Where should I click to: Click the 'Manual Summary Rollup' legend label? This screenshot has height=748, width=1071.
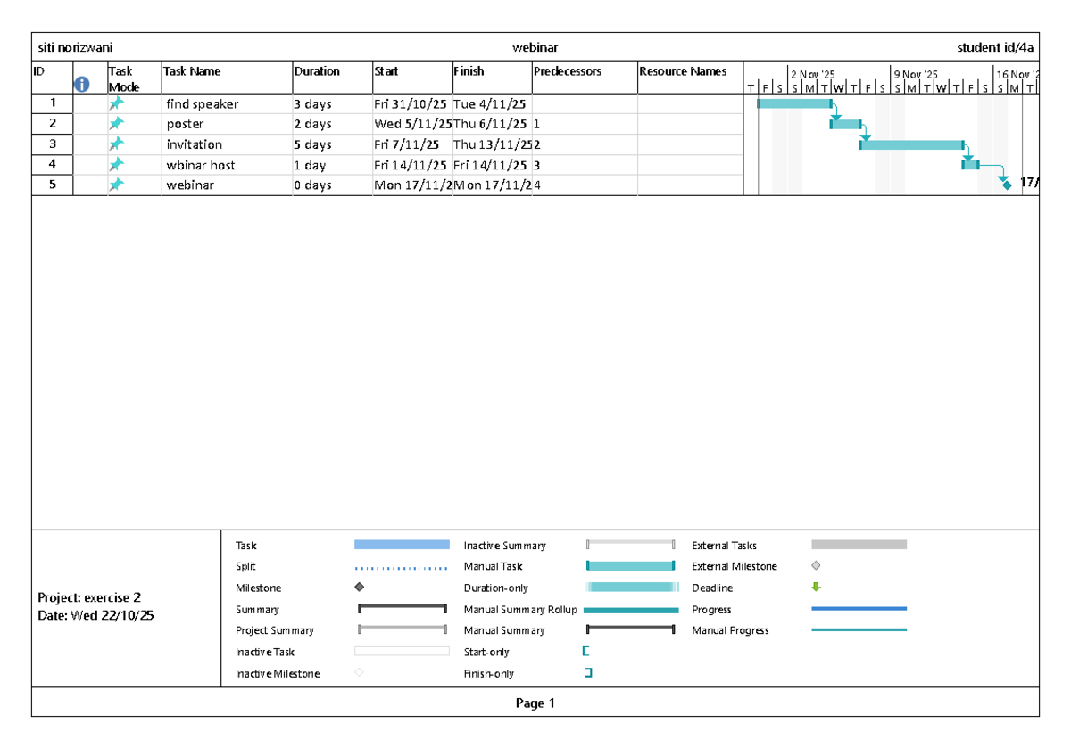pos(520,610)
